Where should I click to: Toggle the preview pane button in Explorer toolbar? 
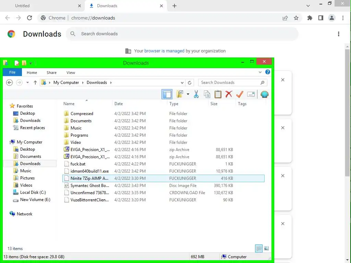click(x=167, y=95)
